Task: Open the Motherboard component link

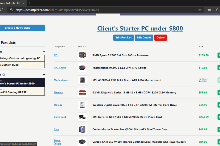Action: pyautogui.click(x=61, y=80)
